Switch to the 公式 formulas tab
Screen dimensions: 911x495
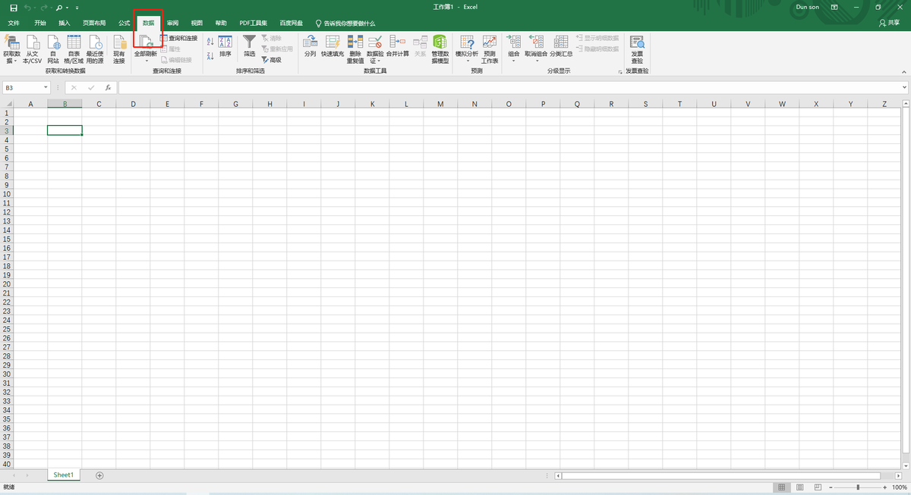click(x=125, y=23)
